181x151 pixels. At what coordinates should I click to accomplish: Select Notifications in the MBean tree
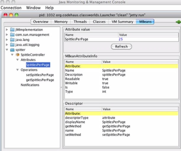click(x=30, y=85)
